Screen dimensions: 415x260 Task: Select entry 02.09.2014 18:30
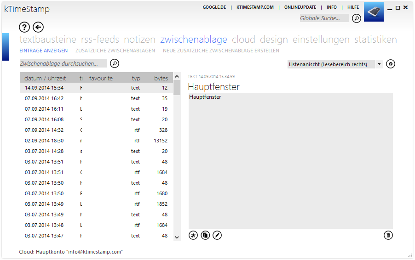(x=96, y=141)
